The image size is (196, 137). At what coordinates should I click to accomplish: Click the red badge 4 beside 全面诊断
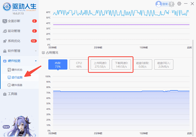click(x=34, y=21)
